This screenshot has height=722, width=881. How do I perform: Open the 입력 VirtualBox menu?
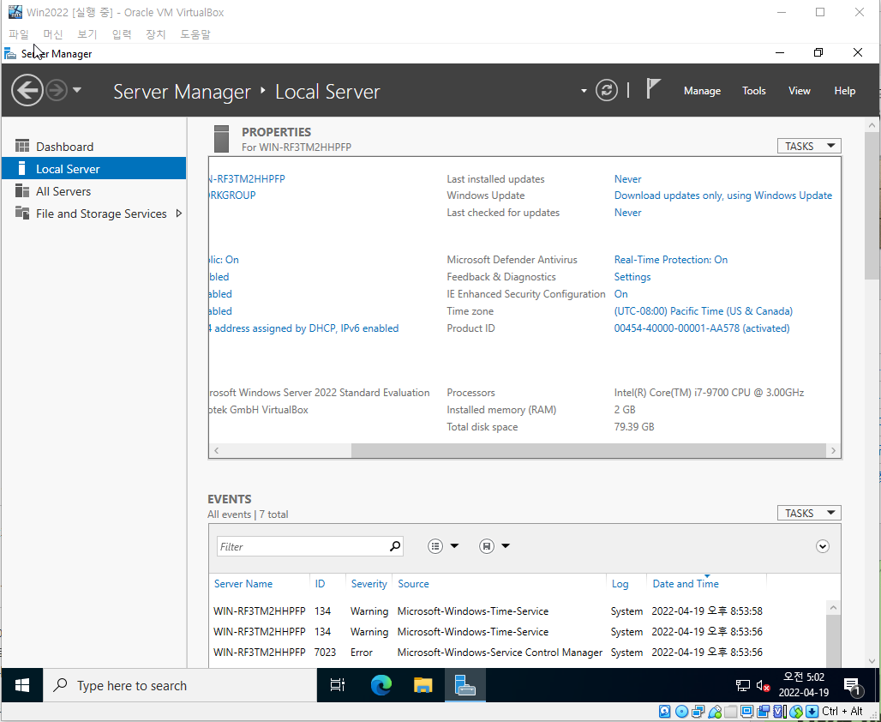pos(122,34)
